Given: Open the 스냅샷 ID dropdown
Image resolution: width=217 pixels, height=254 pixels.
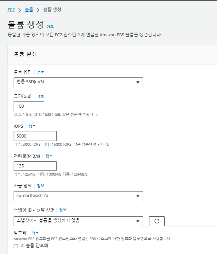Looking at the screenshot, I should tap(78, 221).
